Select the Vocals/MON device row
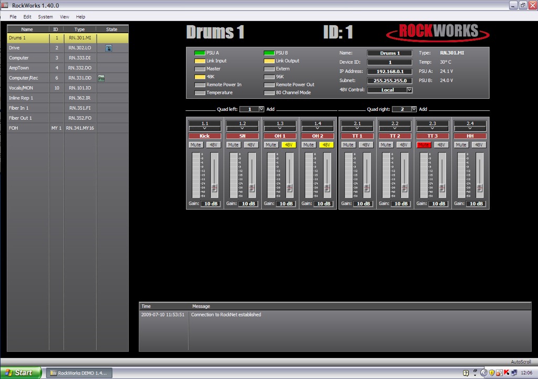 pos(68,88)
